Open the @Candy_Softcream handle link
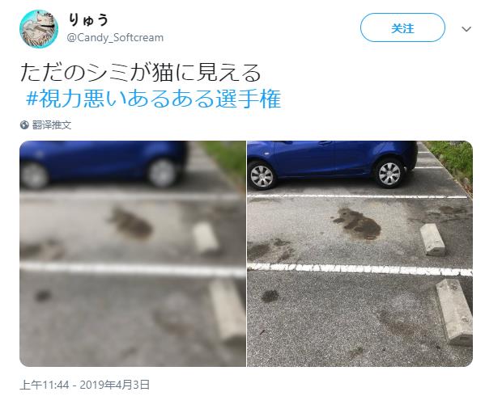 [115, 38]
